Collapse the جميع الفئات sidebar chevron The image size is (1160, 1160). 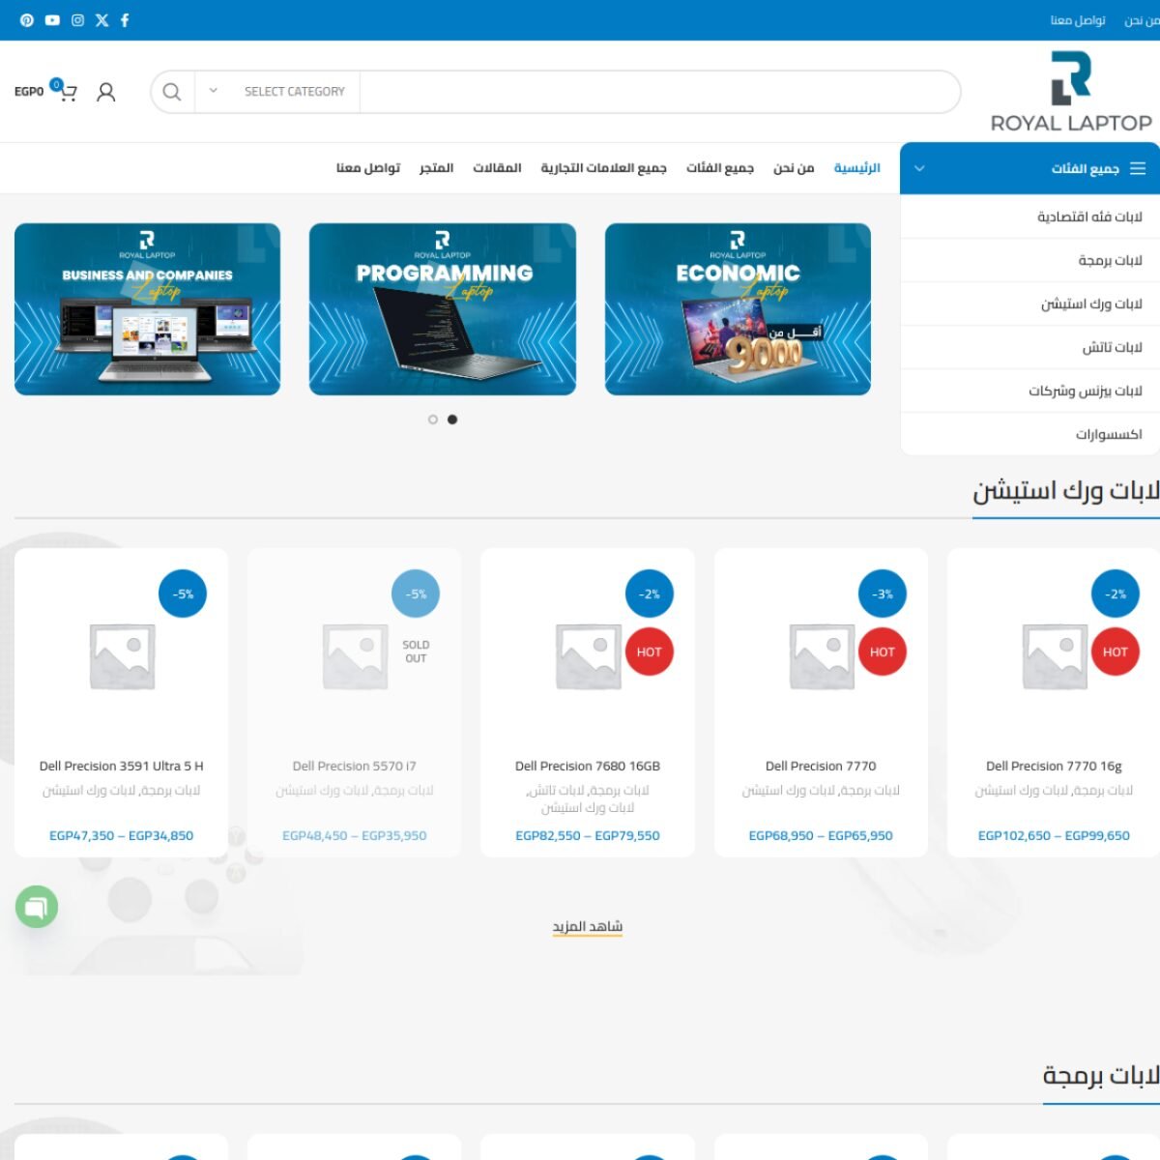(919, 168)
